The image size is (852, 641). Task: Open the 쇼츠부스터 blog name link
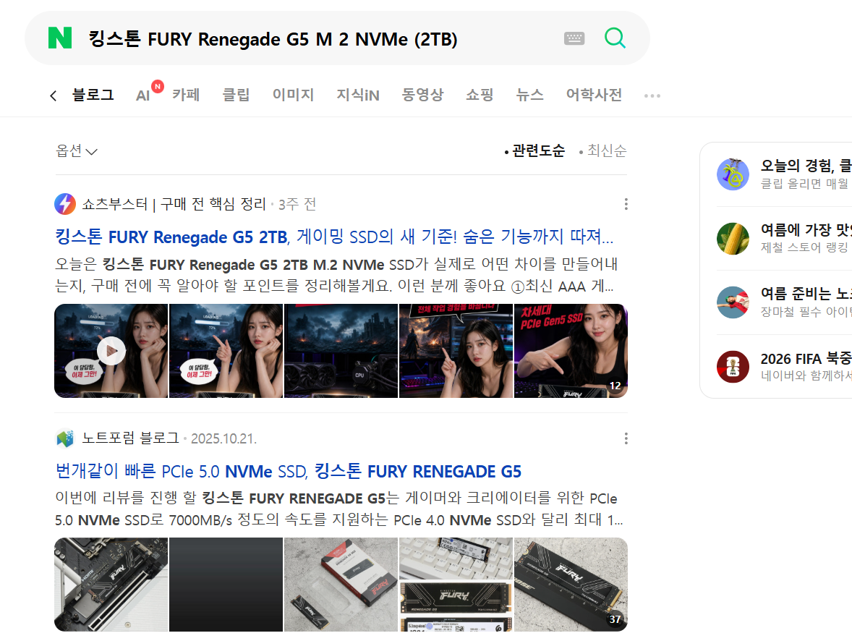click(174, 204)
